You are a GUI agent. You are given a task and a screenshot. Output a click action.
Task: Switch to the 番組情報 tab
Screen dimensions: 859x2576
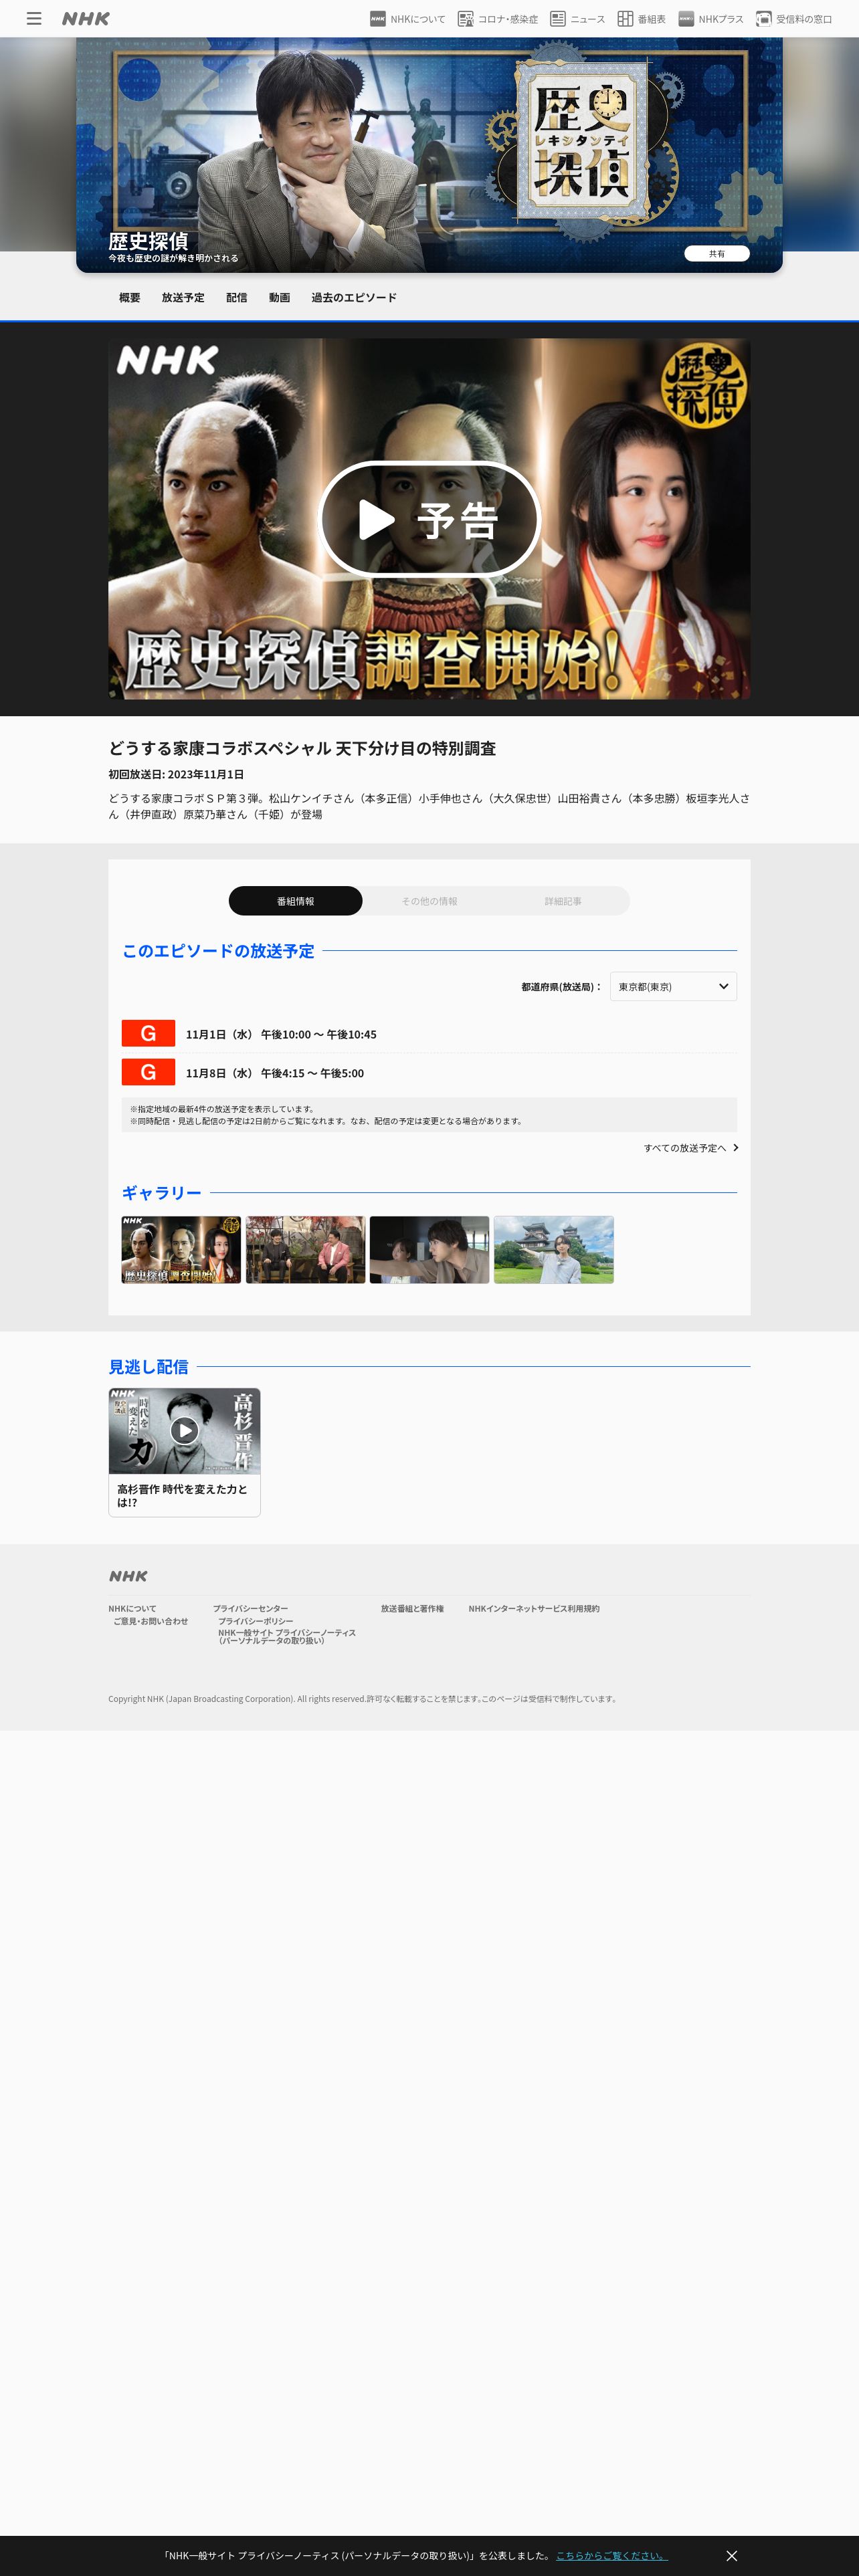click(296, 901)
